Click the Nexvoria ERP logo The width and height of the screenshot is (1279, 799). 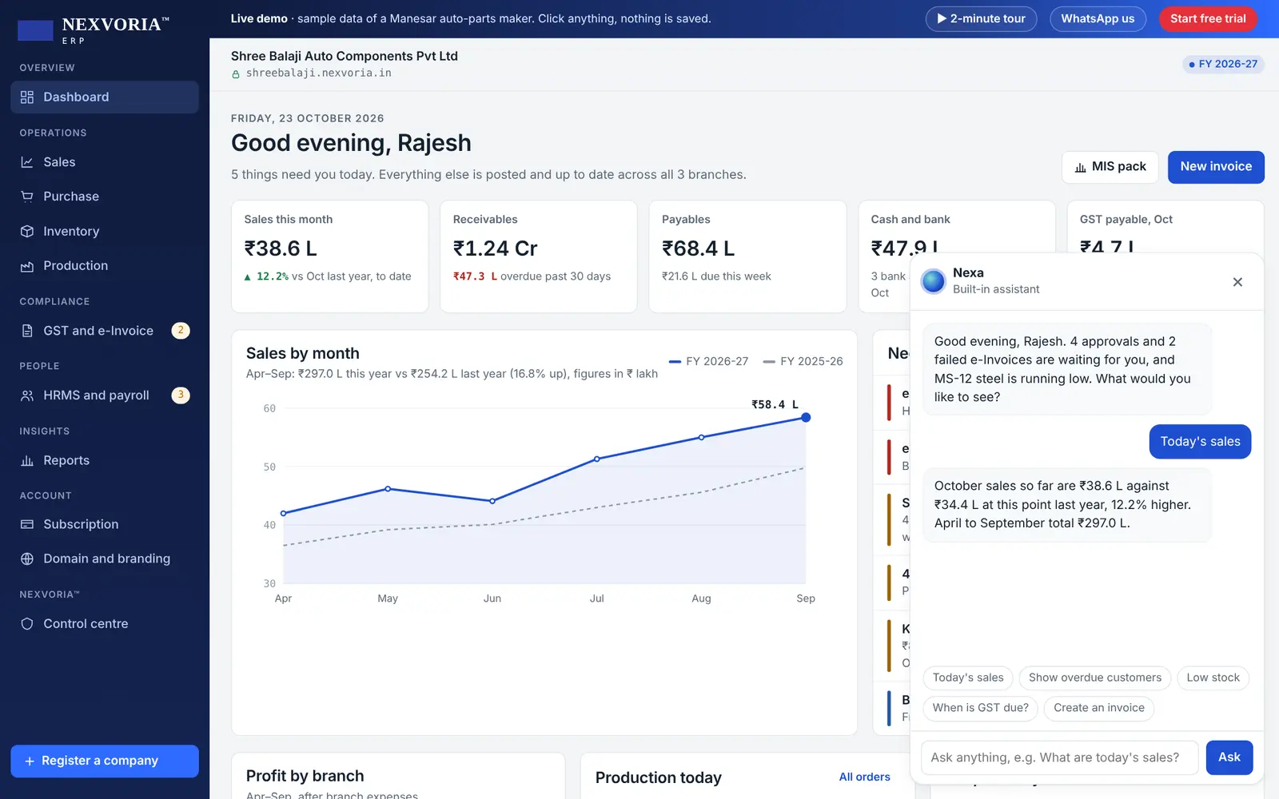94,30
